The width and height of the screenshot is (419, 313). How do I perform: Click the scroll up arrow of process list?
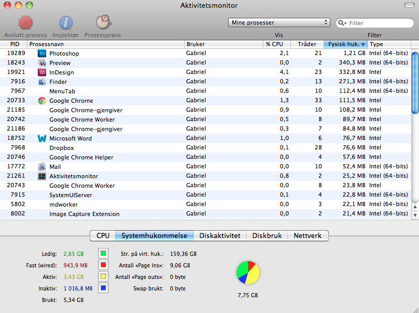point(415,207)
